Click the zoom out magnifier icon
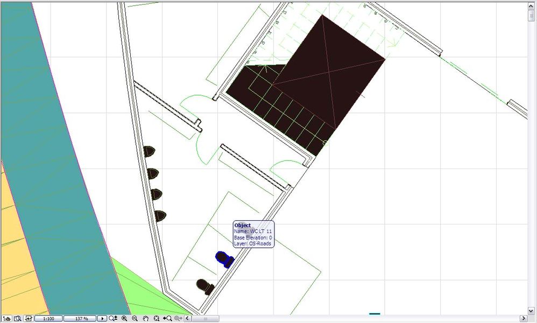Screen dimensions: 537x323 (x=135, y=319)
